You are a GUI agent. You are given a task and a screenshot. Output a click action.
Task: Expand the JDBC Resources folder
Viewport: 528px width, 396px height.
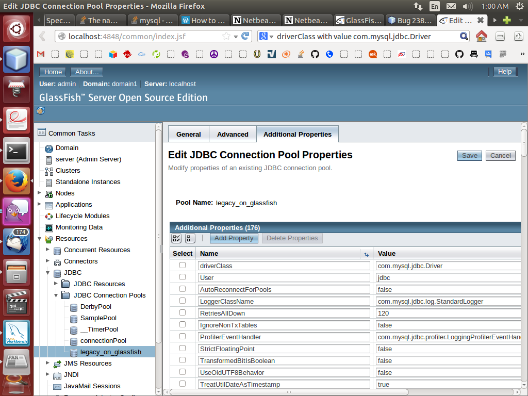click(56, 284)
